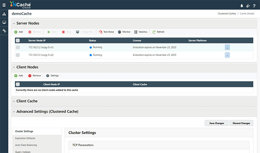Open Monitor from server toolbar

[x=124, y=32]
